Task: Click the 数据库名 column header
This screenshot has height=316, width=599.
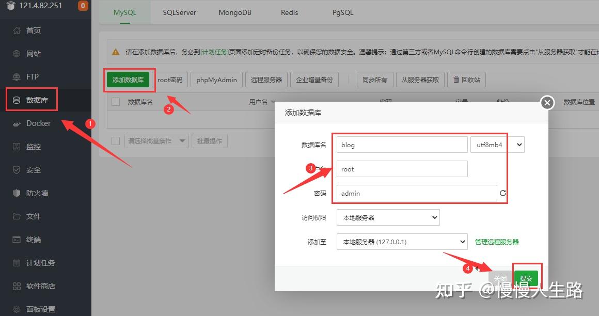Action: [140, 102]
